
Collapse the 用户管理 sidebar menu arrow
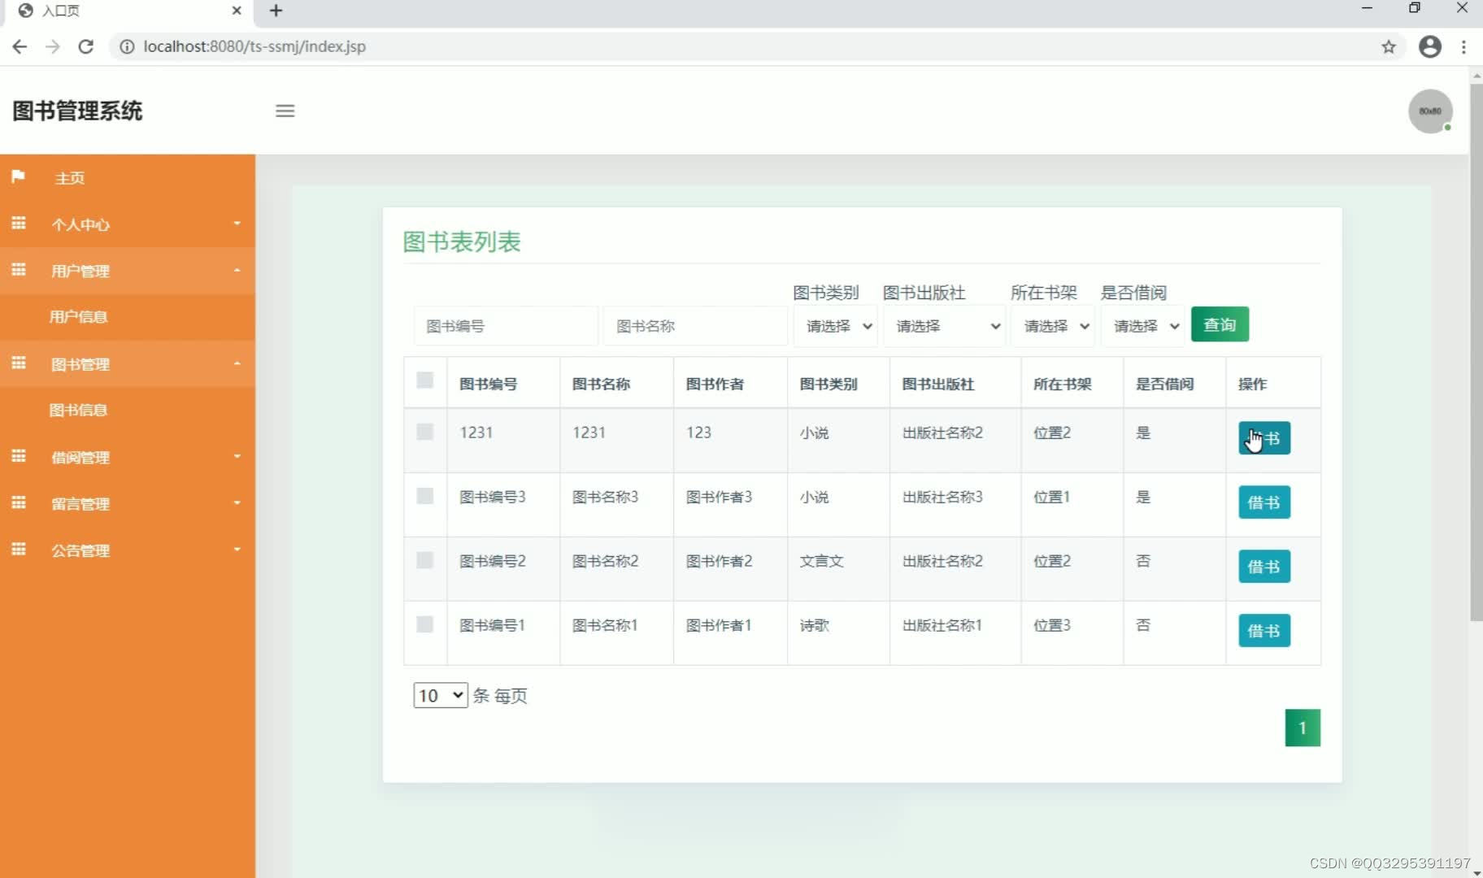[237, 270]
